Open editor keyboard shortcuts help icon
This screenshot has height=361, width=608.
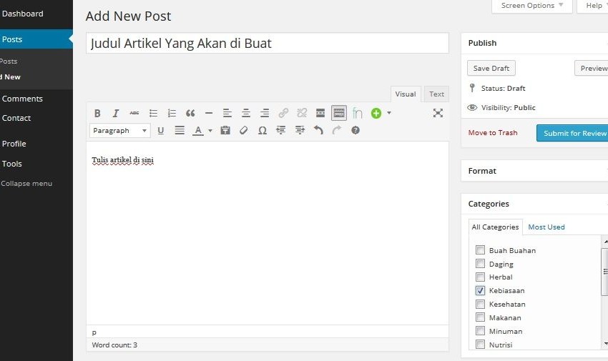(356, 131)
